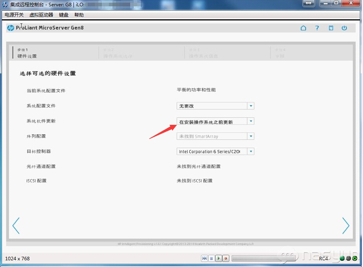The width and height of the screenshot is (363, 267).
Task: Click the skip-to-start playback button
Action: point(205,258)
